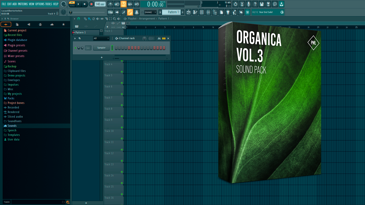Open the PATTERNS menu
Image resolution: width=365 pixels, height=205 pixels.
click(23, 4)
